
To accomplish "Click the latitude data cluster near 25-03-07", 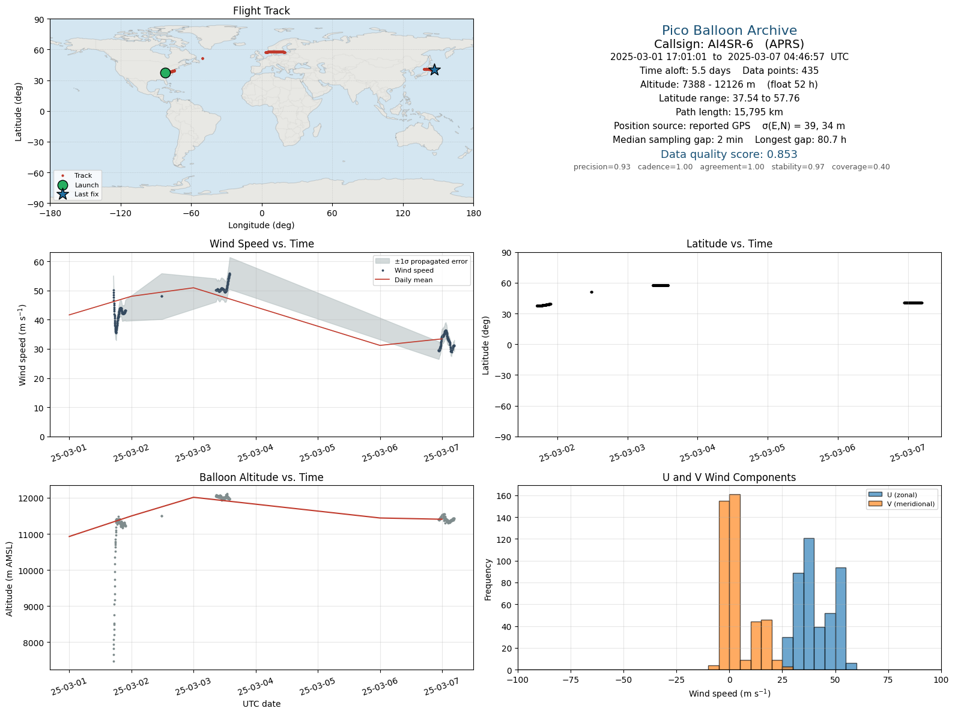I will pos(913,303).
